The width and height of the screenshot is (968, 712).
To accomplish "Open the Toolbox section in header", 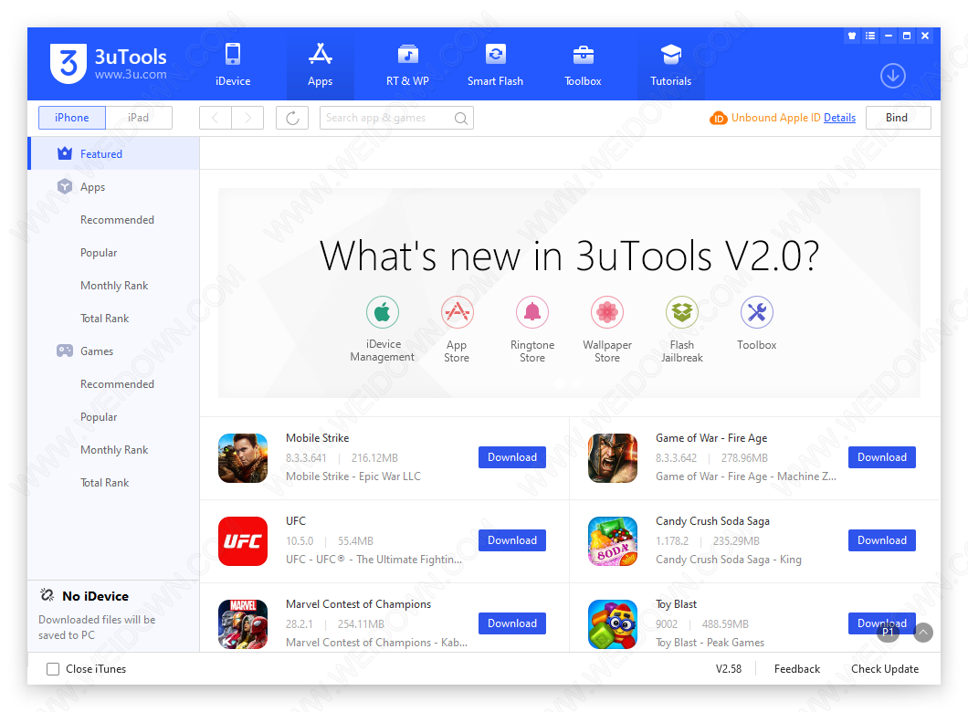I will click(583, 64).
